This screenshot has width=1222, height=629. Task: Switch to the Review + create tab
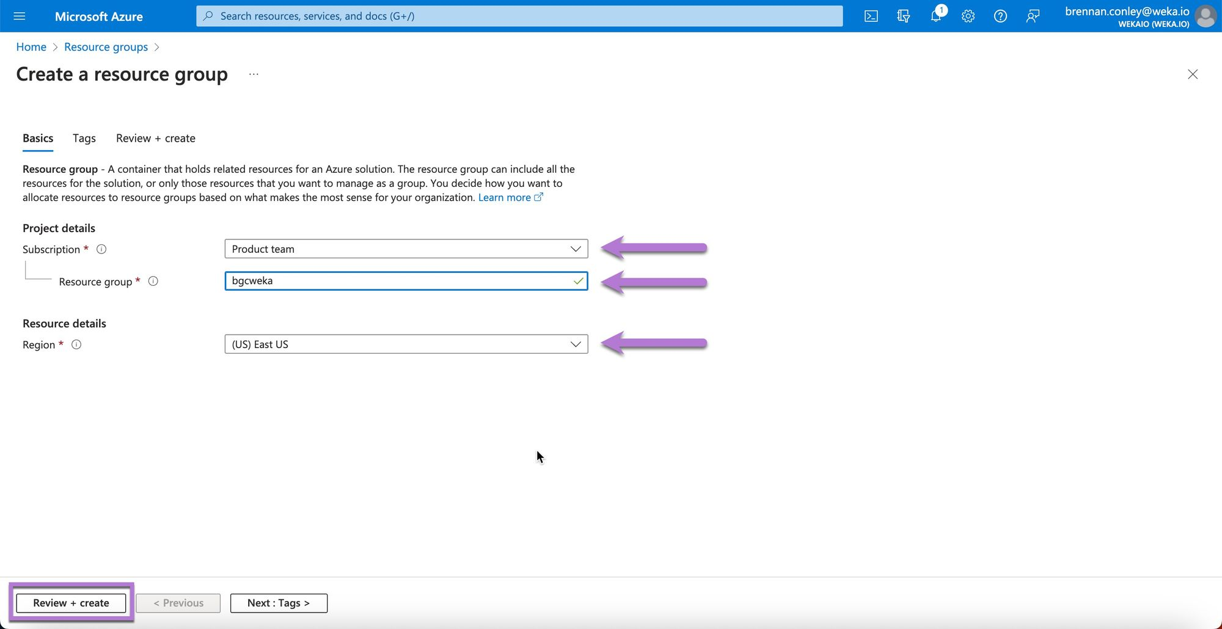pos(155,138)
